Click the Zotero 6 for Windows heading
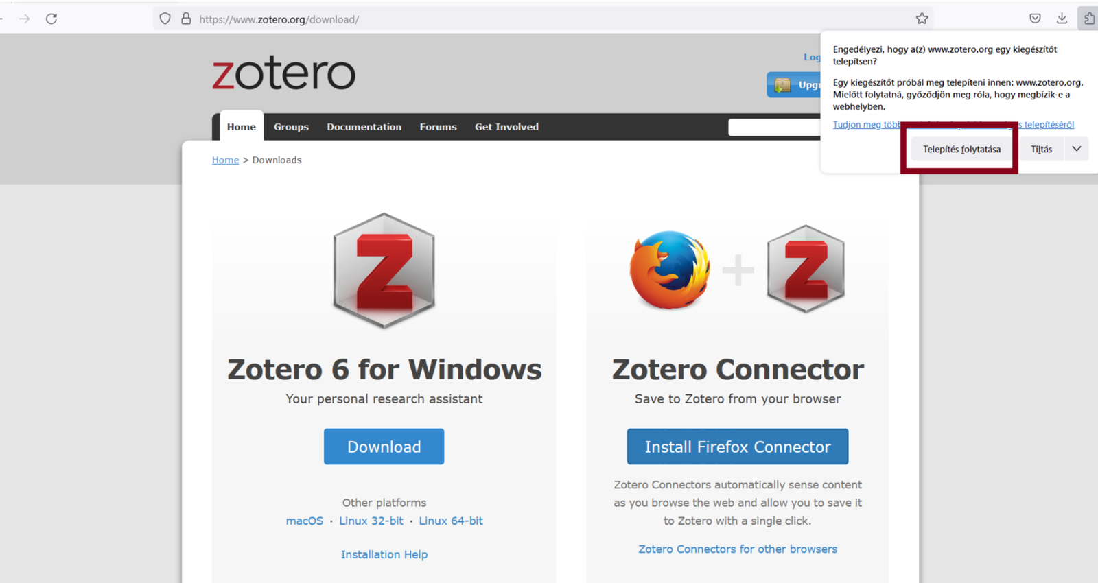The width and height of the screenshot is (1098, 583). [x=384, y=369]
